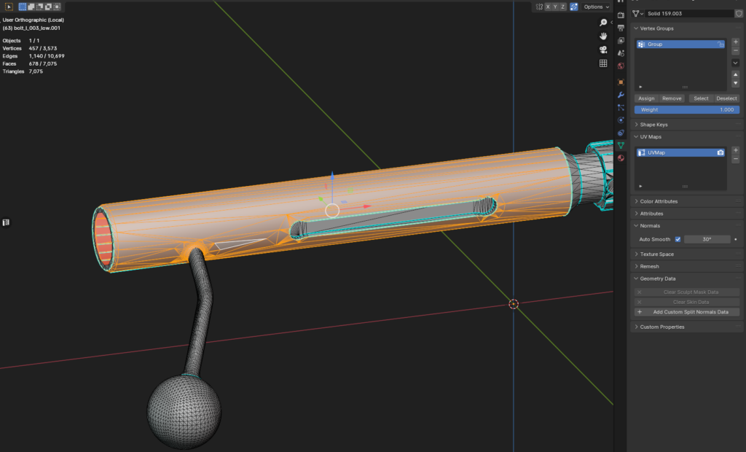
Task: Click Add Custom Split Normals Data
Action: pos(687,312)
